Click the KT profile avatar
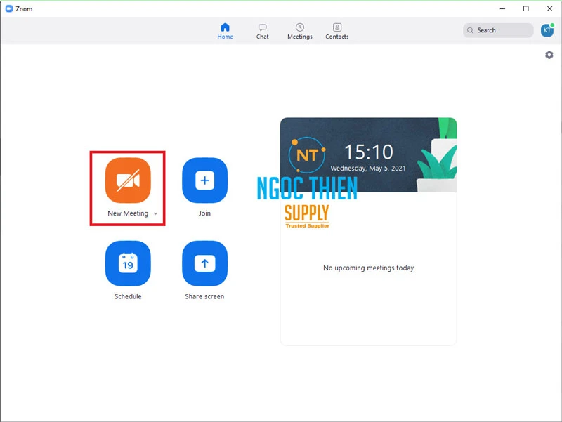Viewport: 562px width, 422px height. click(x=547, y=30)
